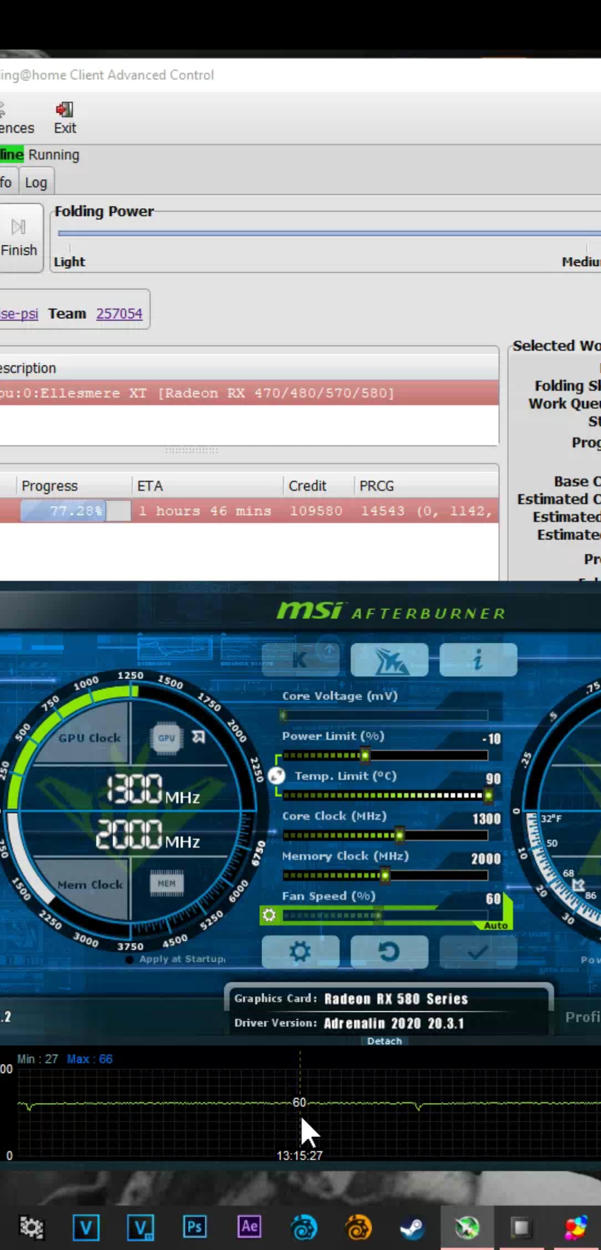
Task: Click the Temp. Limit slider handle
Action: click(x=488, y=795)
